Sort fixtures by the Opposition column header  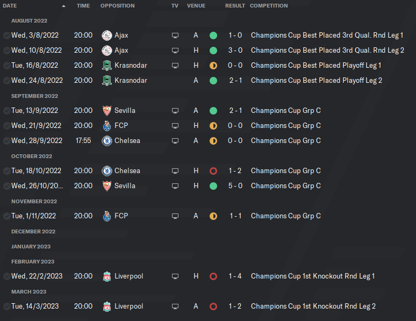[117, 6]
